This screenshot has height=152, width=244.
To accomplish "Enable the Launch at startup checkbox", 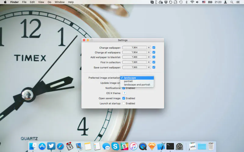I will point(124,103).
